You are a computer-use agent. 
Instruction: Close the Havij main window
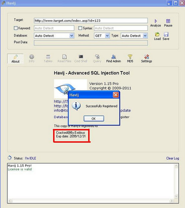pyautogui.click(x=182, y=3)
